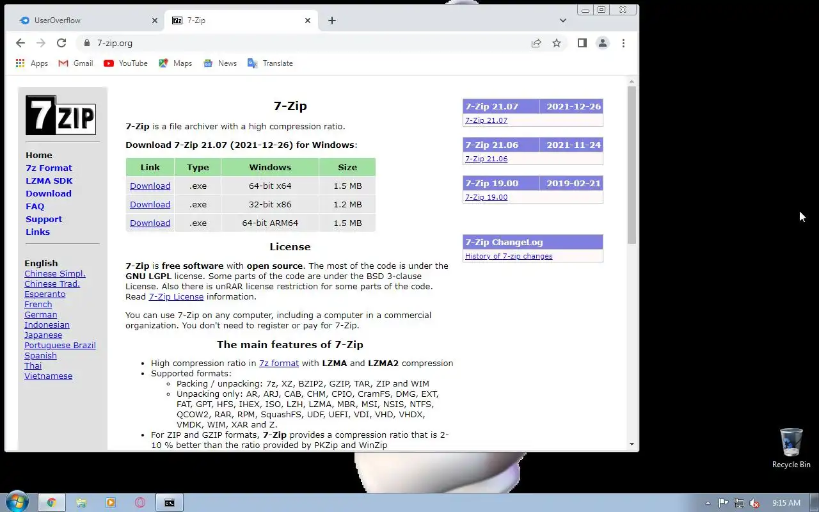The image size is (819, 512).
Task: Download the 64-bit ARM64 installer
Action: tap(150, 223)
